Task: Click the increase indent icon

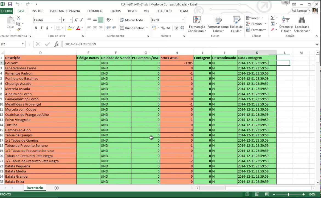Action: tap(114, 28)
